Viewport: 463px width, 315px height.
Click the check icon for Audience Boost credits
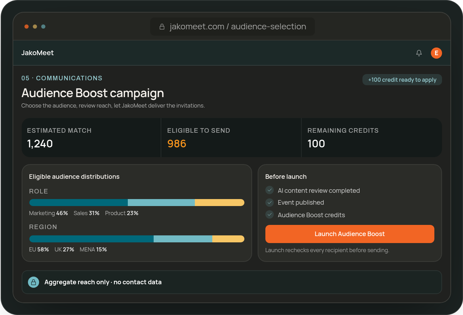click(x=270, y=214)
